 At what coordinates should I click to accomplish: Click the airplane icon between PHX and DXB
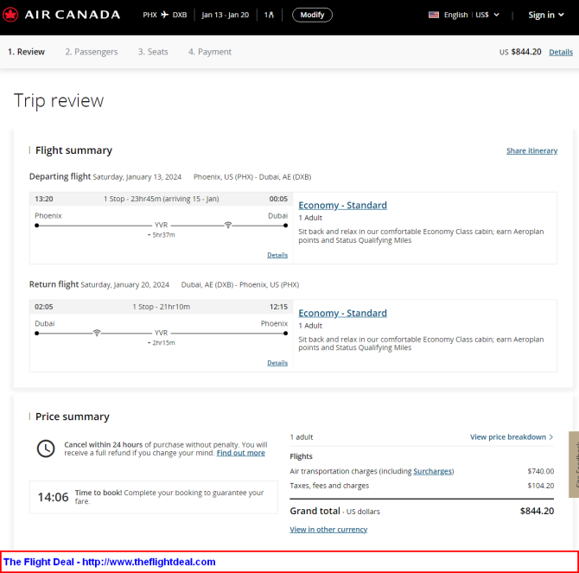(165, 15)
